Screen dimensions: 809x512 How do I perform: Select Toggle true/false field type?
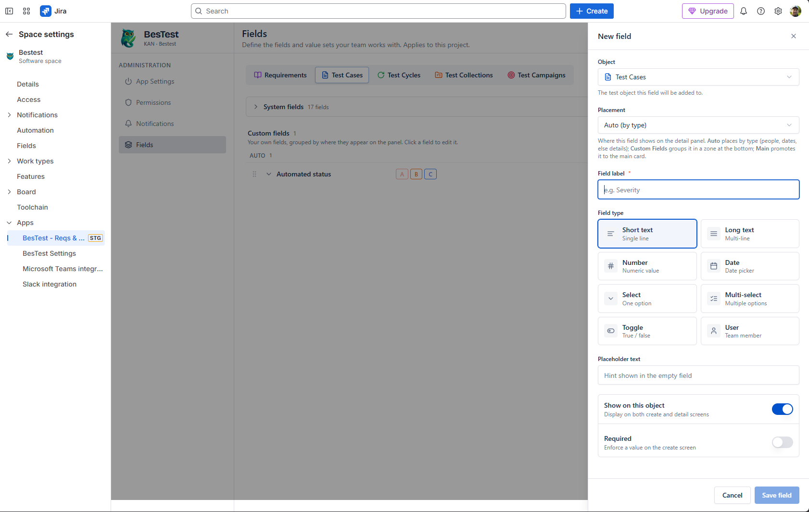(x=647, y=331)
